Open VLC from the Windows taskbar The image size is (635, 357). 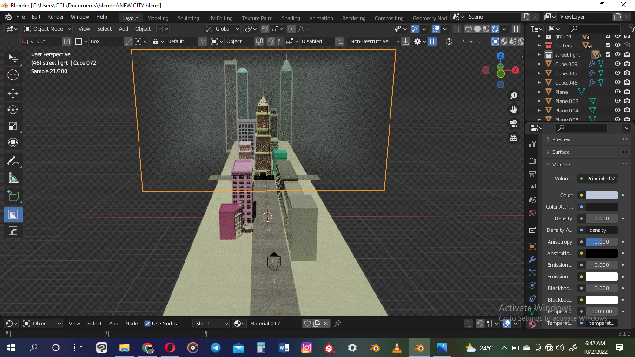point(397,348)
